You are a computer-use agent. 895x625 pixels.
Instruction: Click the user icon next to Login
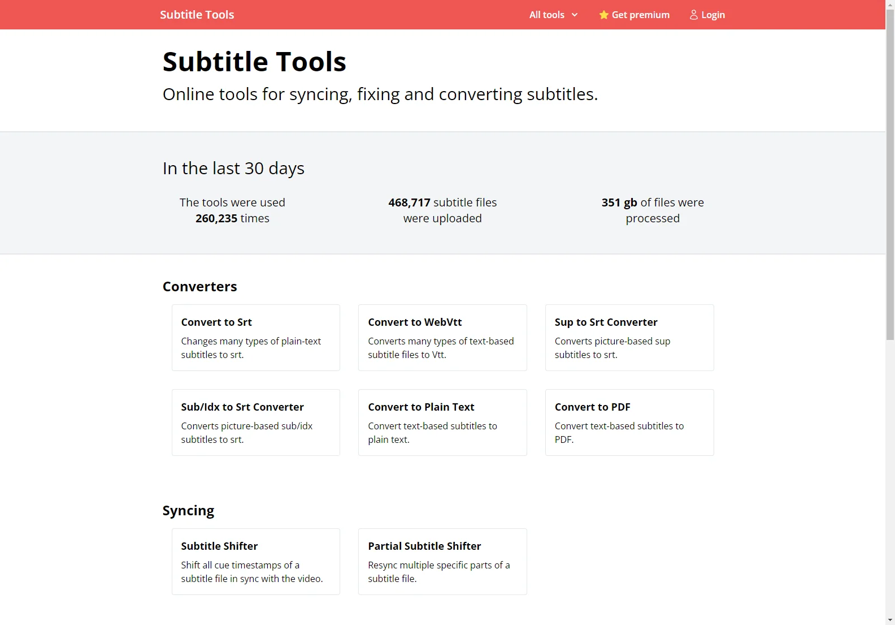(694, 15)
